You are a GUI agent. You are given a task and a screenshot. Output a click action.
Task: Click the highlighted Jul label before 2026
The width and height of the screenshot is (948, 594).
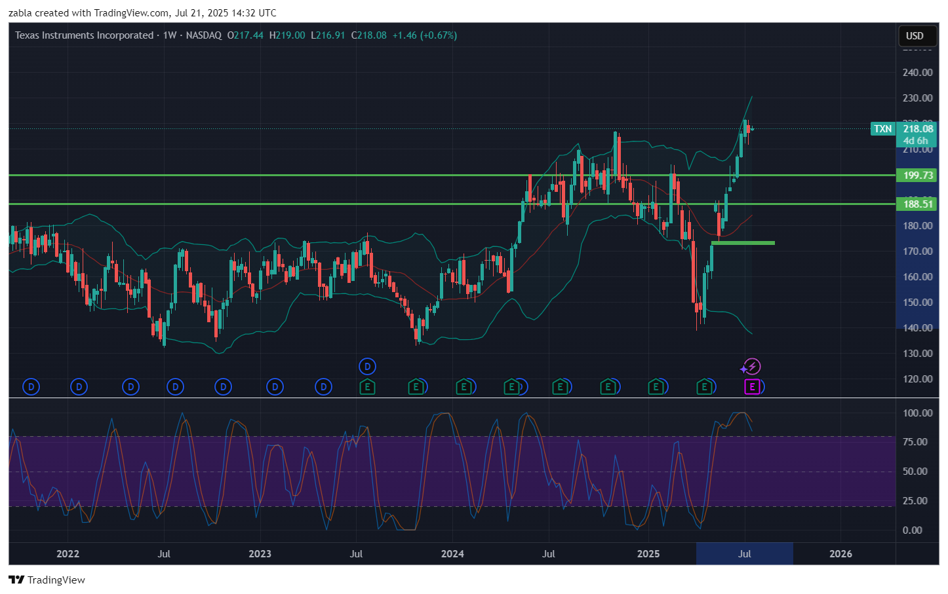coord(745,554)
